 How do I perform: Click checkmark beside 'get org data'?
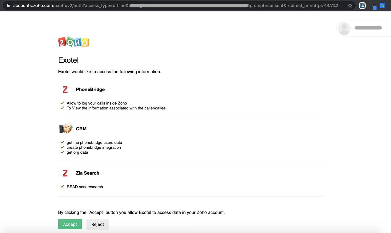[x=62, y=152]
